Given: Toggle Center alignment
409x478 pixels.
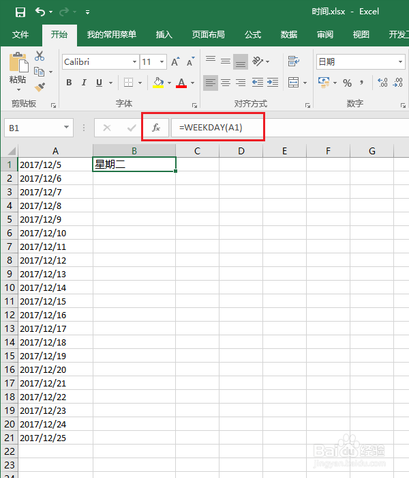Looking at the screenshot, I should (x=226, y=83).
